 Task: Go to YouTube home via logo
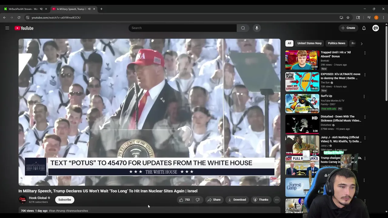coord(24,28)
